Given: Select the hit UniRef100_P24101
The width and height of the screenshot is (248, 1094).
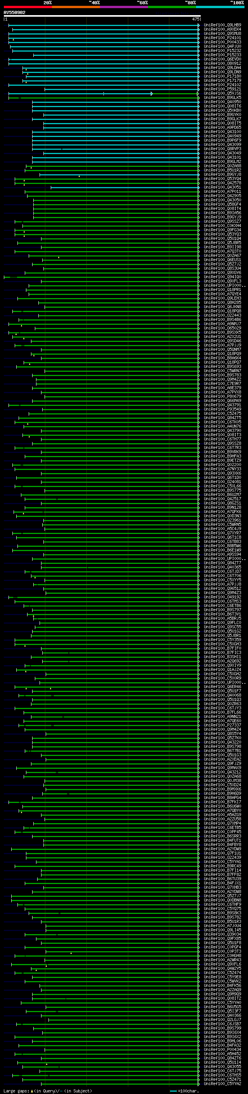Looking at the screenshot, I should point(222,38).
